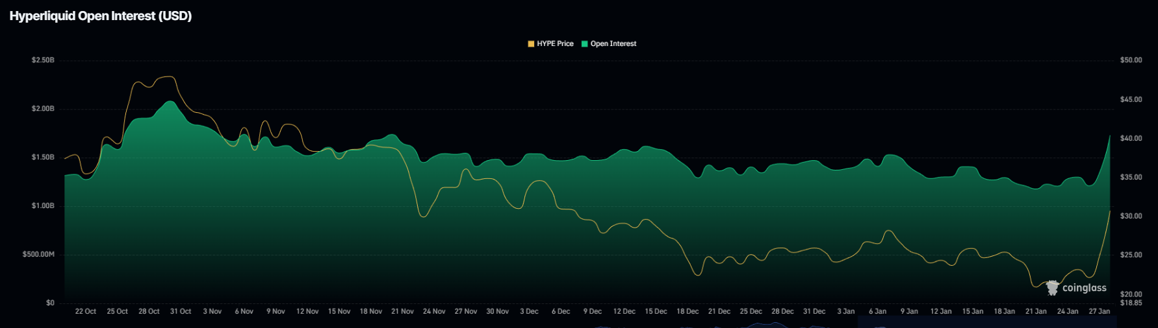The width and height of the screenshot is (1158, 328).
Task: Click the Hyperliquid Open Interest (USD) title
Action: pos(101,16)
